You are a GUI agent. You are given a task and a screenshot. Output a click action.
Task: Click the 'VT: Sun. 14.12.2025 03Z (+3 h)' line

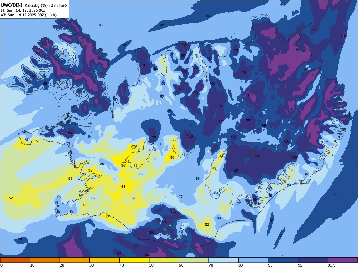pos(29,15)
